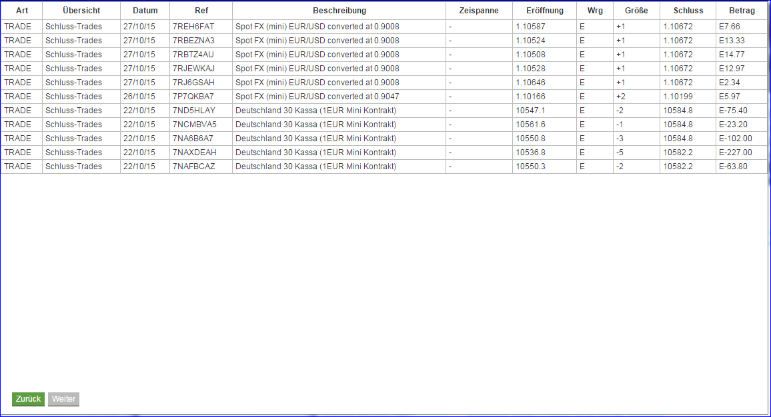The height and width of the screenshot is (417, 771).
Task: Click the Zeispanne column header
Action: [478, 10]
